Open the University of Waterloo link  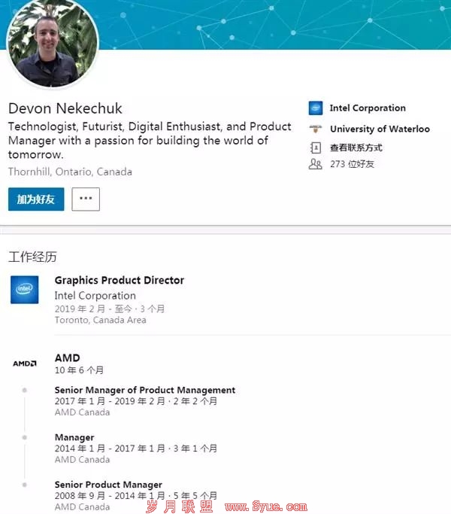[380, 129]
